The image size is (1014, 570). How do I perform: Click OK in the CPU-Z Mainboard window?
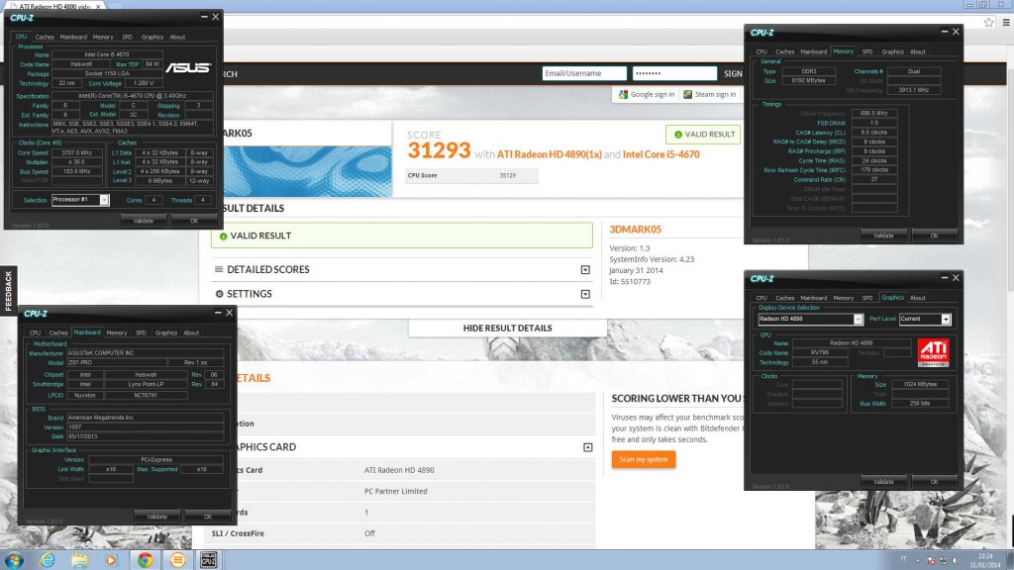pyautogui.click(x=208, y=517)
